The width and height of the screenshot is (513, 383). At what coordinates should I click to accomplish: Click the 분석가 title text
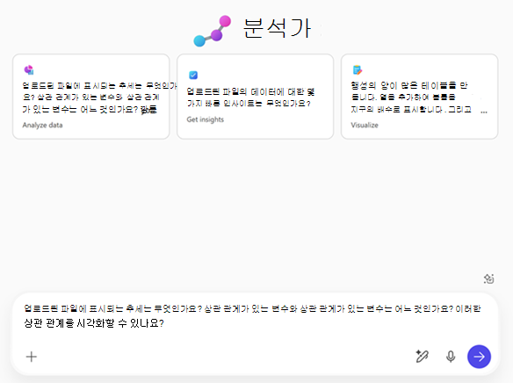(277, 28)
